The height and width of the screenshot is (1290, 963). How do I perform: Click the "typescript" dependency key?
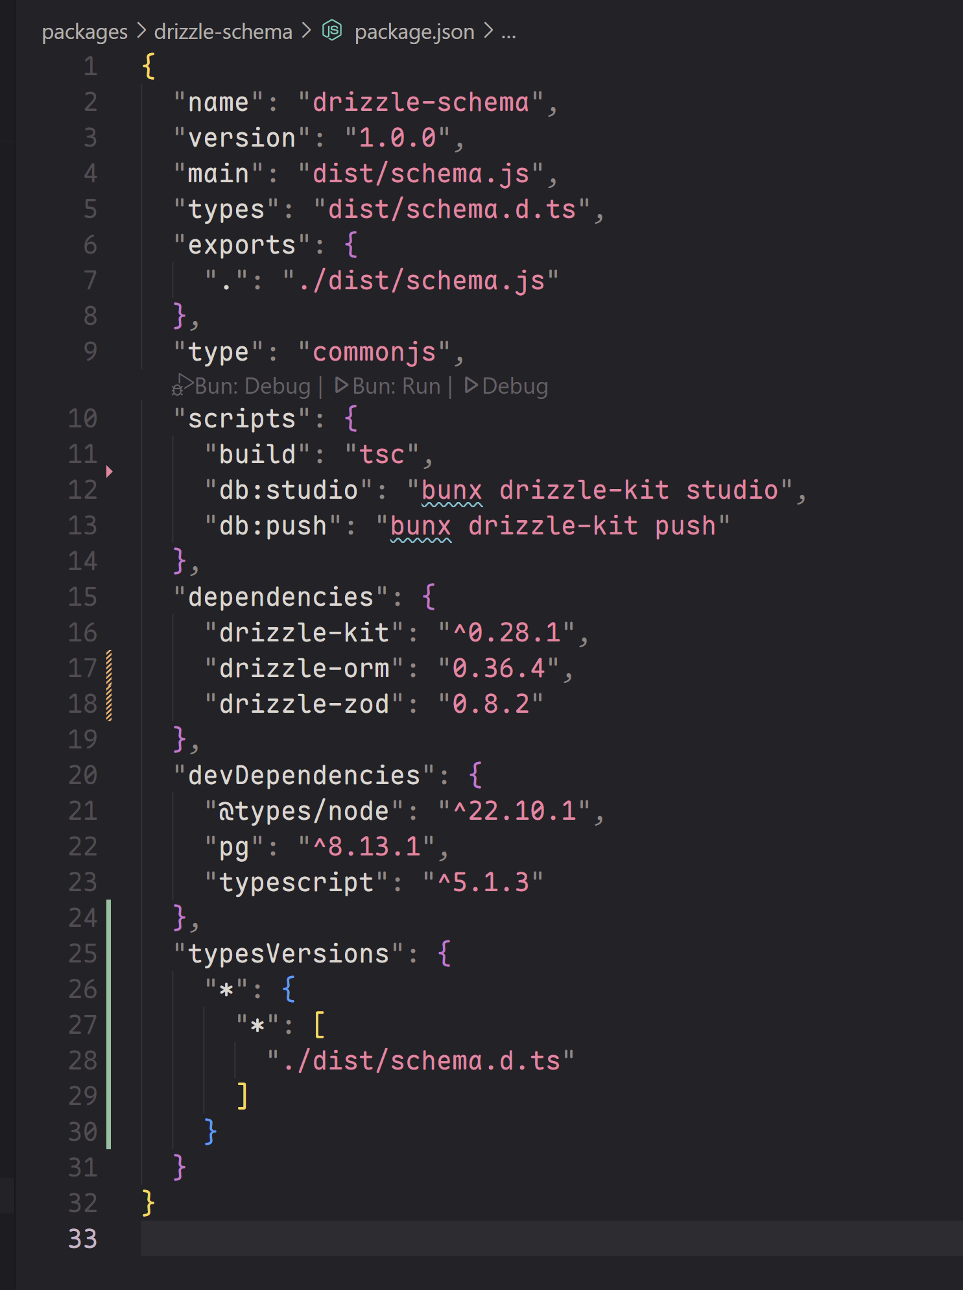[x=296, y=883]
